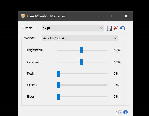Click the Green slider handle
The width and height of the screenshot is (149, 116).
click(59, 85)
